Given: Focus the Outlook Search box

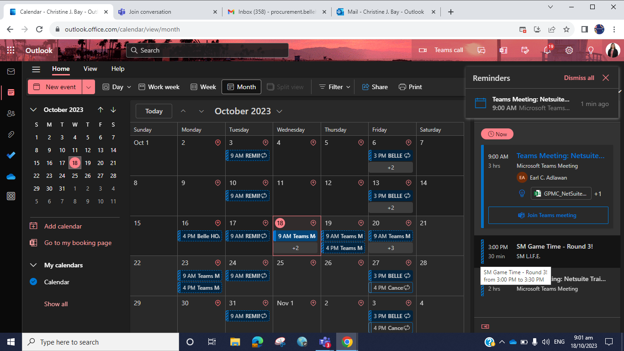Looking at the screenshot, I should point(207,50).
